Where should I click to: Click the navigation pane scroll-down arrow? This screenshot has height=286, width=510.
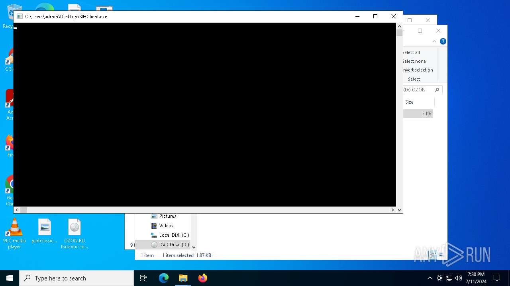click(x=194, y=247)
